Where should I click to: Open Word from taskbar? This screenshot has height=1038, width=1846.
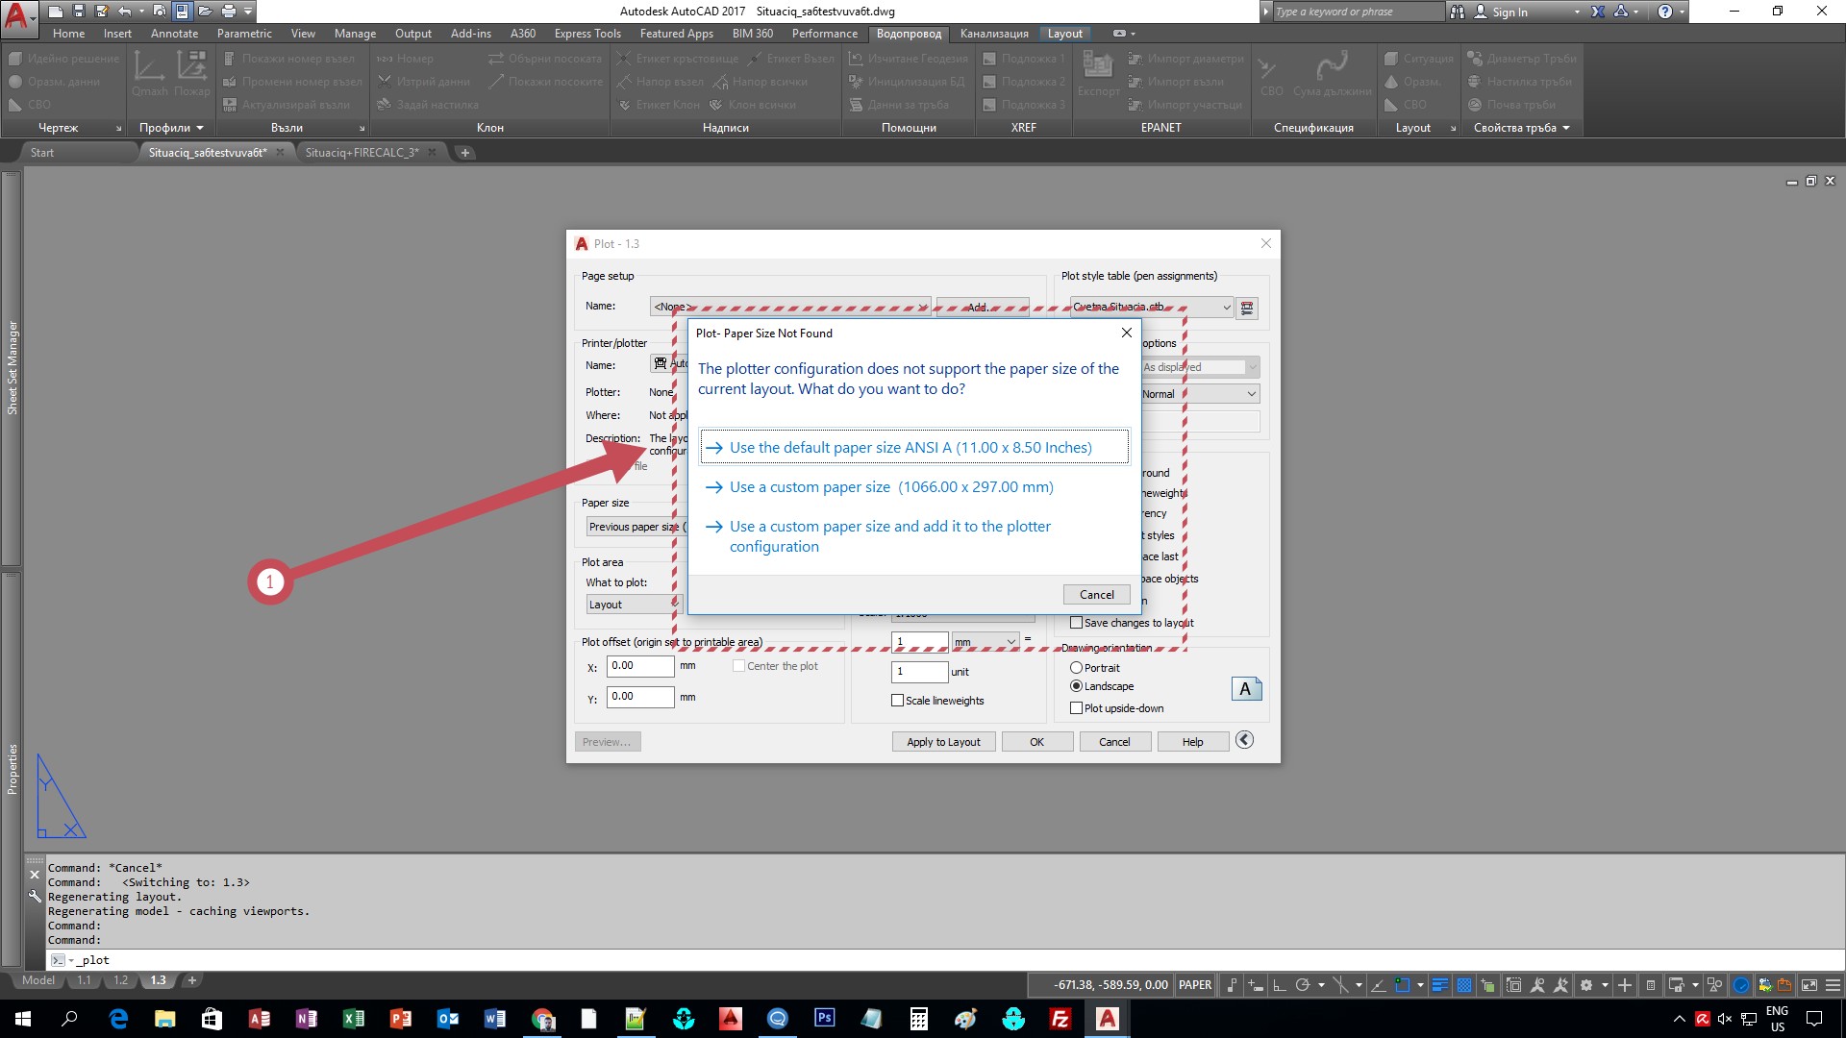click(494, 1019)
